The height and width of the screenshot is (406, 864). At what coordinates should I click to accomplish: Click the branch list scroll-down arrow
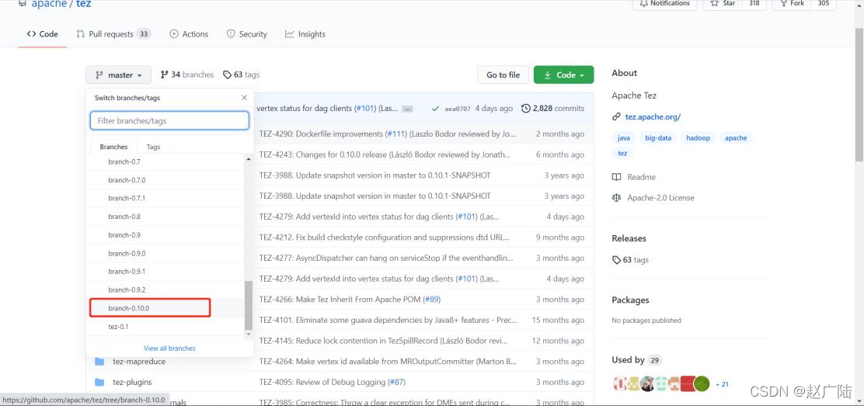click(249, 334)
